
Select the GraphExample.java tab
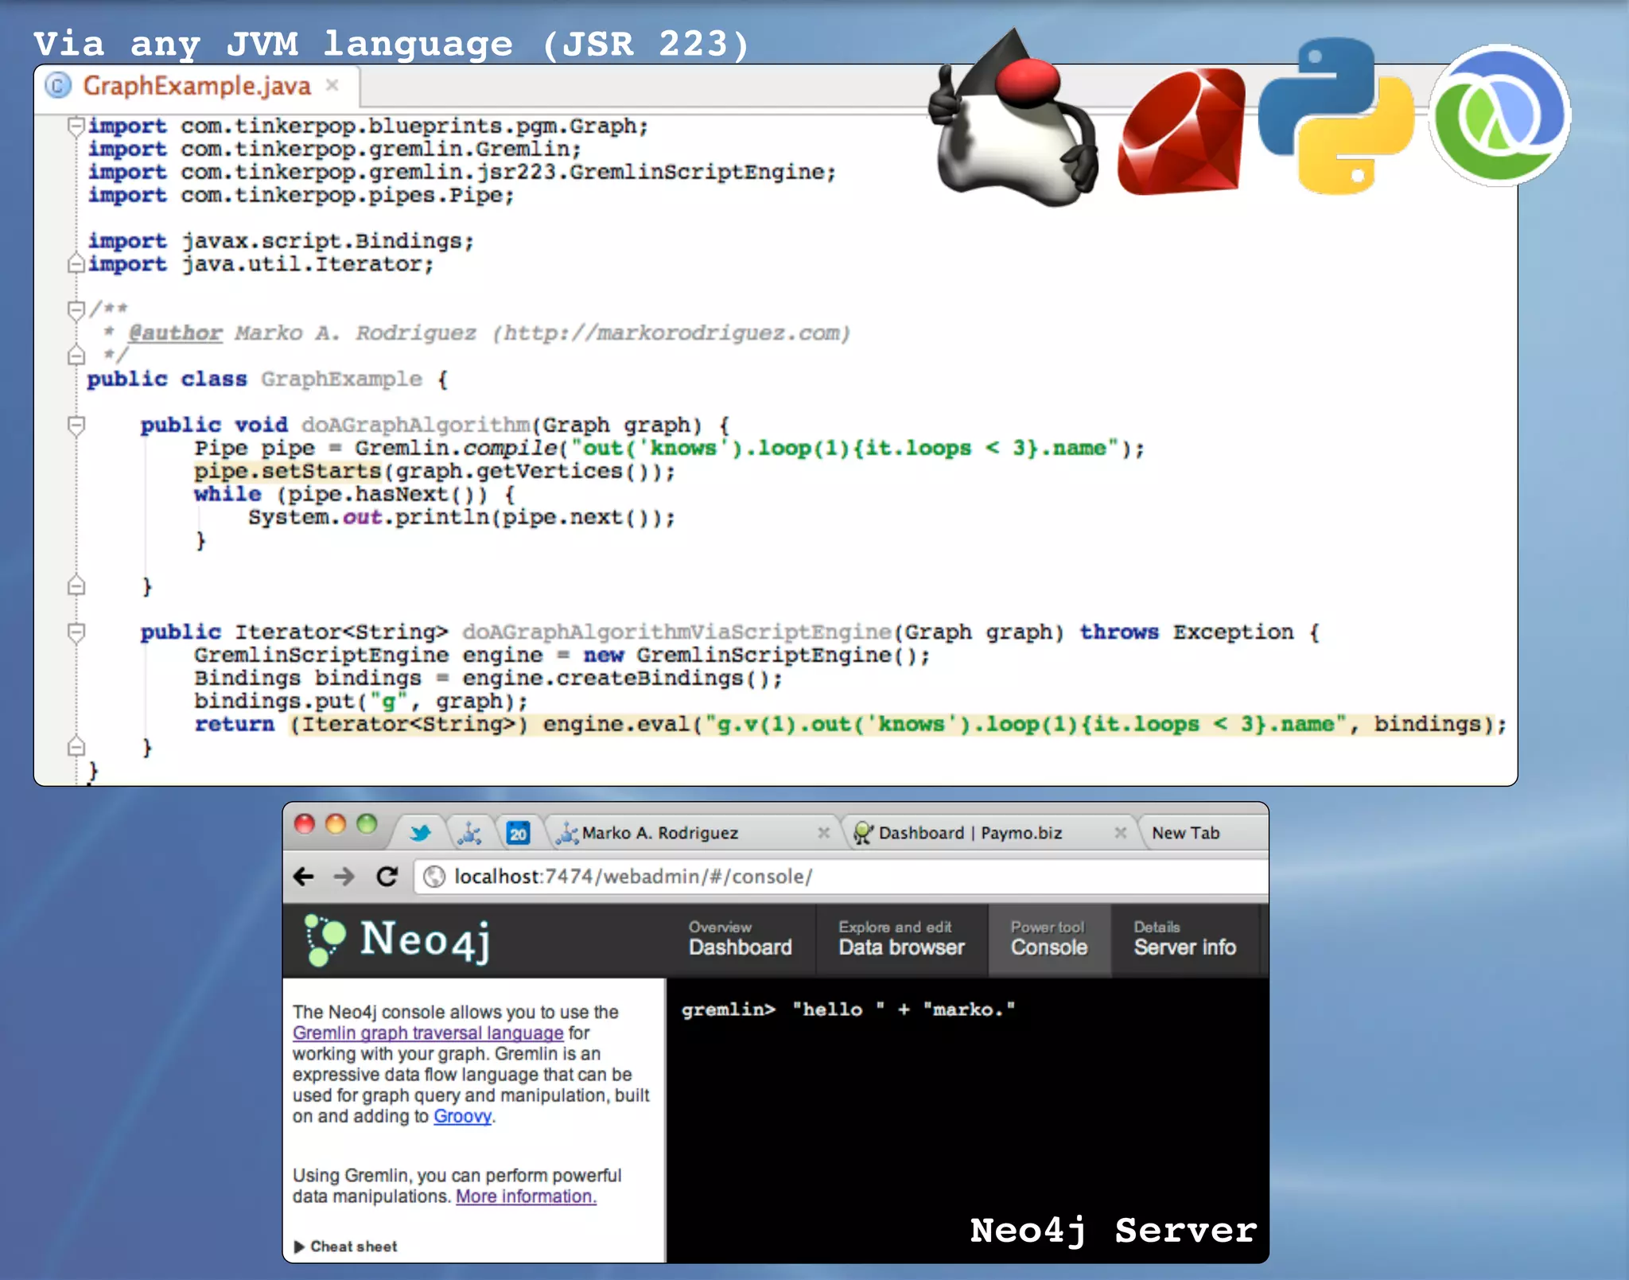(196, 86)
